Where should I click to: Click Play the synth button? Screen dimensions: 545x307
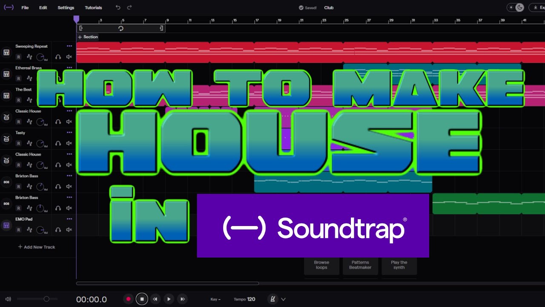click(x=399, y=265)
